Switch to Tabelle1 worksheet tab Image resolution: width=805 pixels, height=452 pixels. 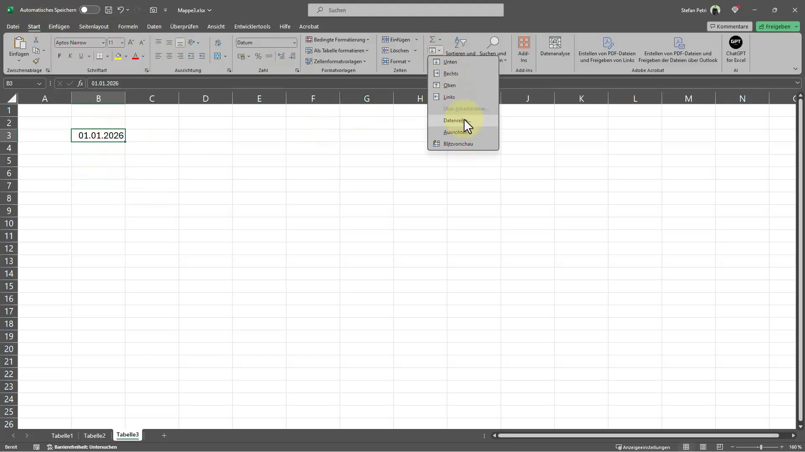coord(62,435)
